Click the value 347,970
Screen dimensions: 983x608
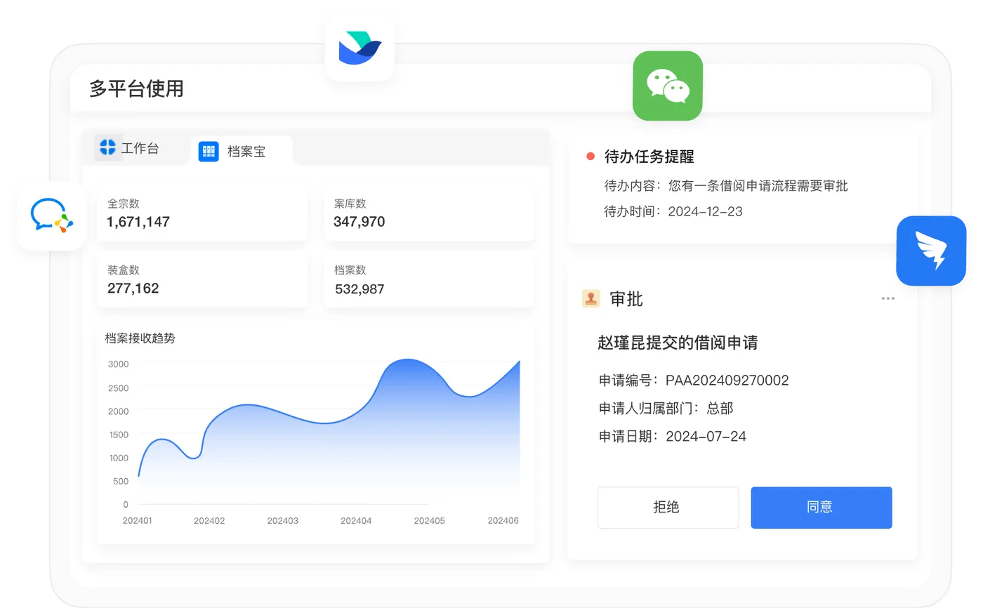pos(359,222)
